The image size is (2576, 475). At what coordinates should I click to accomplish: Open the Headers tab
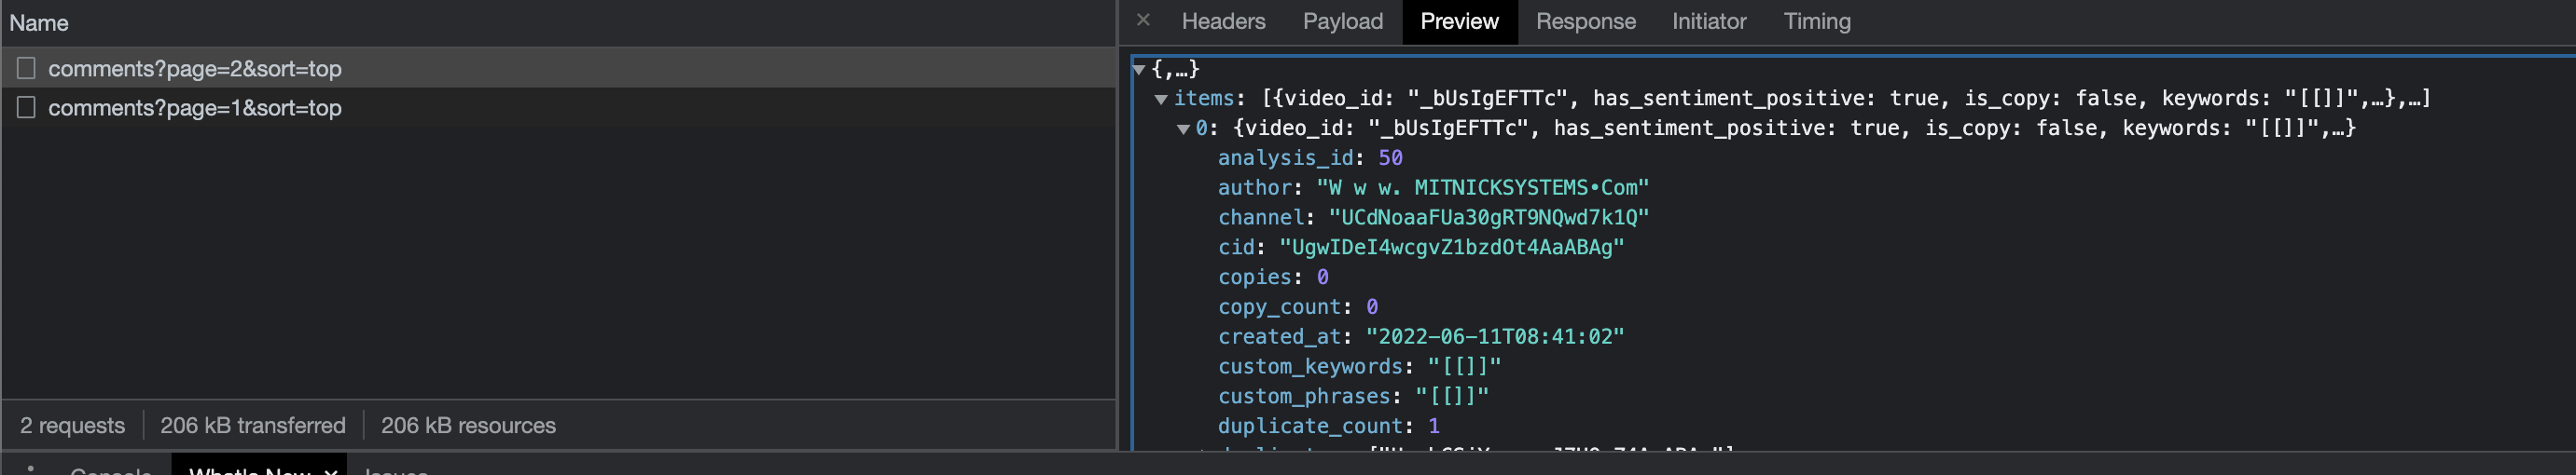[1223, 20]
